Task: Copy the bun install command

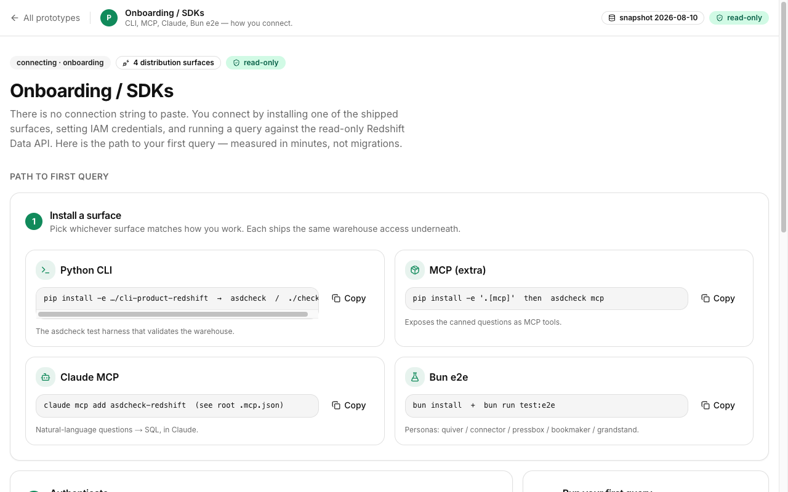Action: 718,405
